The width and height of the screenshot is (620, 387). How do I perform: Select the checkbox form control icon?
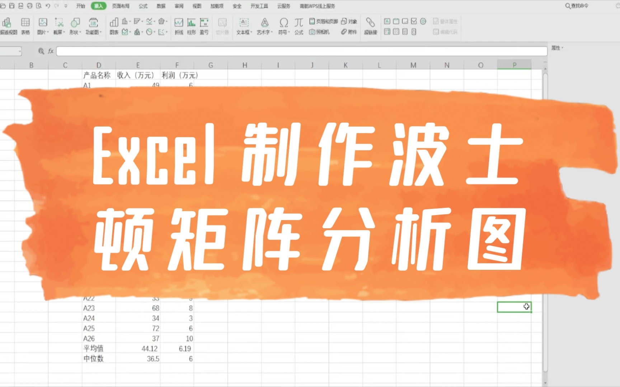pos(414,21)
